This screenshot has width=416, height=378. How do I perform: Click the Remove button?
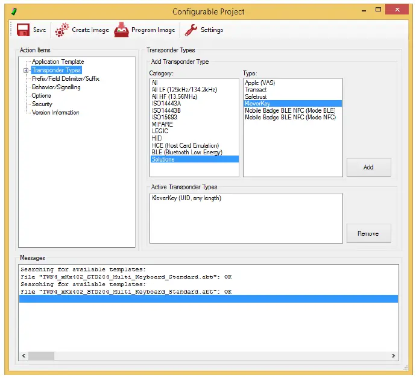tap(368, 233)
